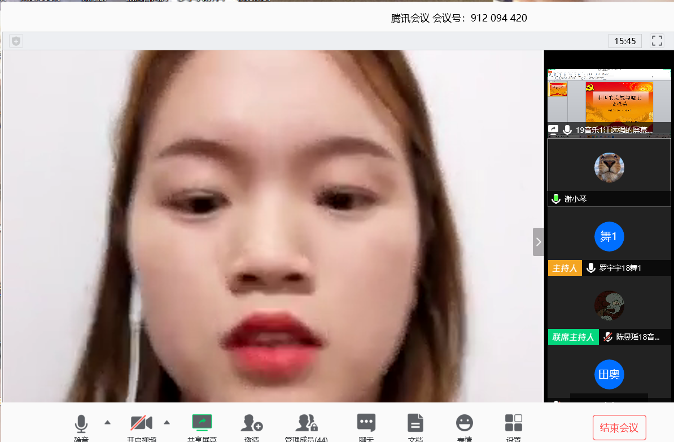The image size is (674, 442).
Task: Click the blue 舞1 avatar of 罗宇宇
Action: pos(609,236)
